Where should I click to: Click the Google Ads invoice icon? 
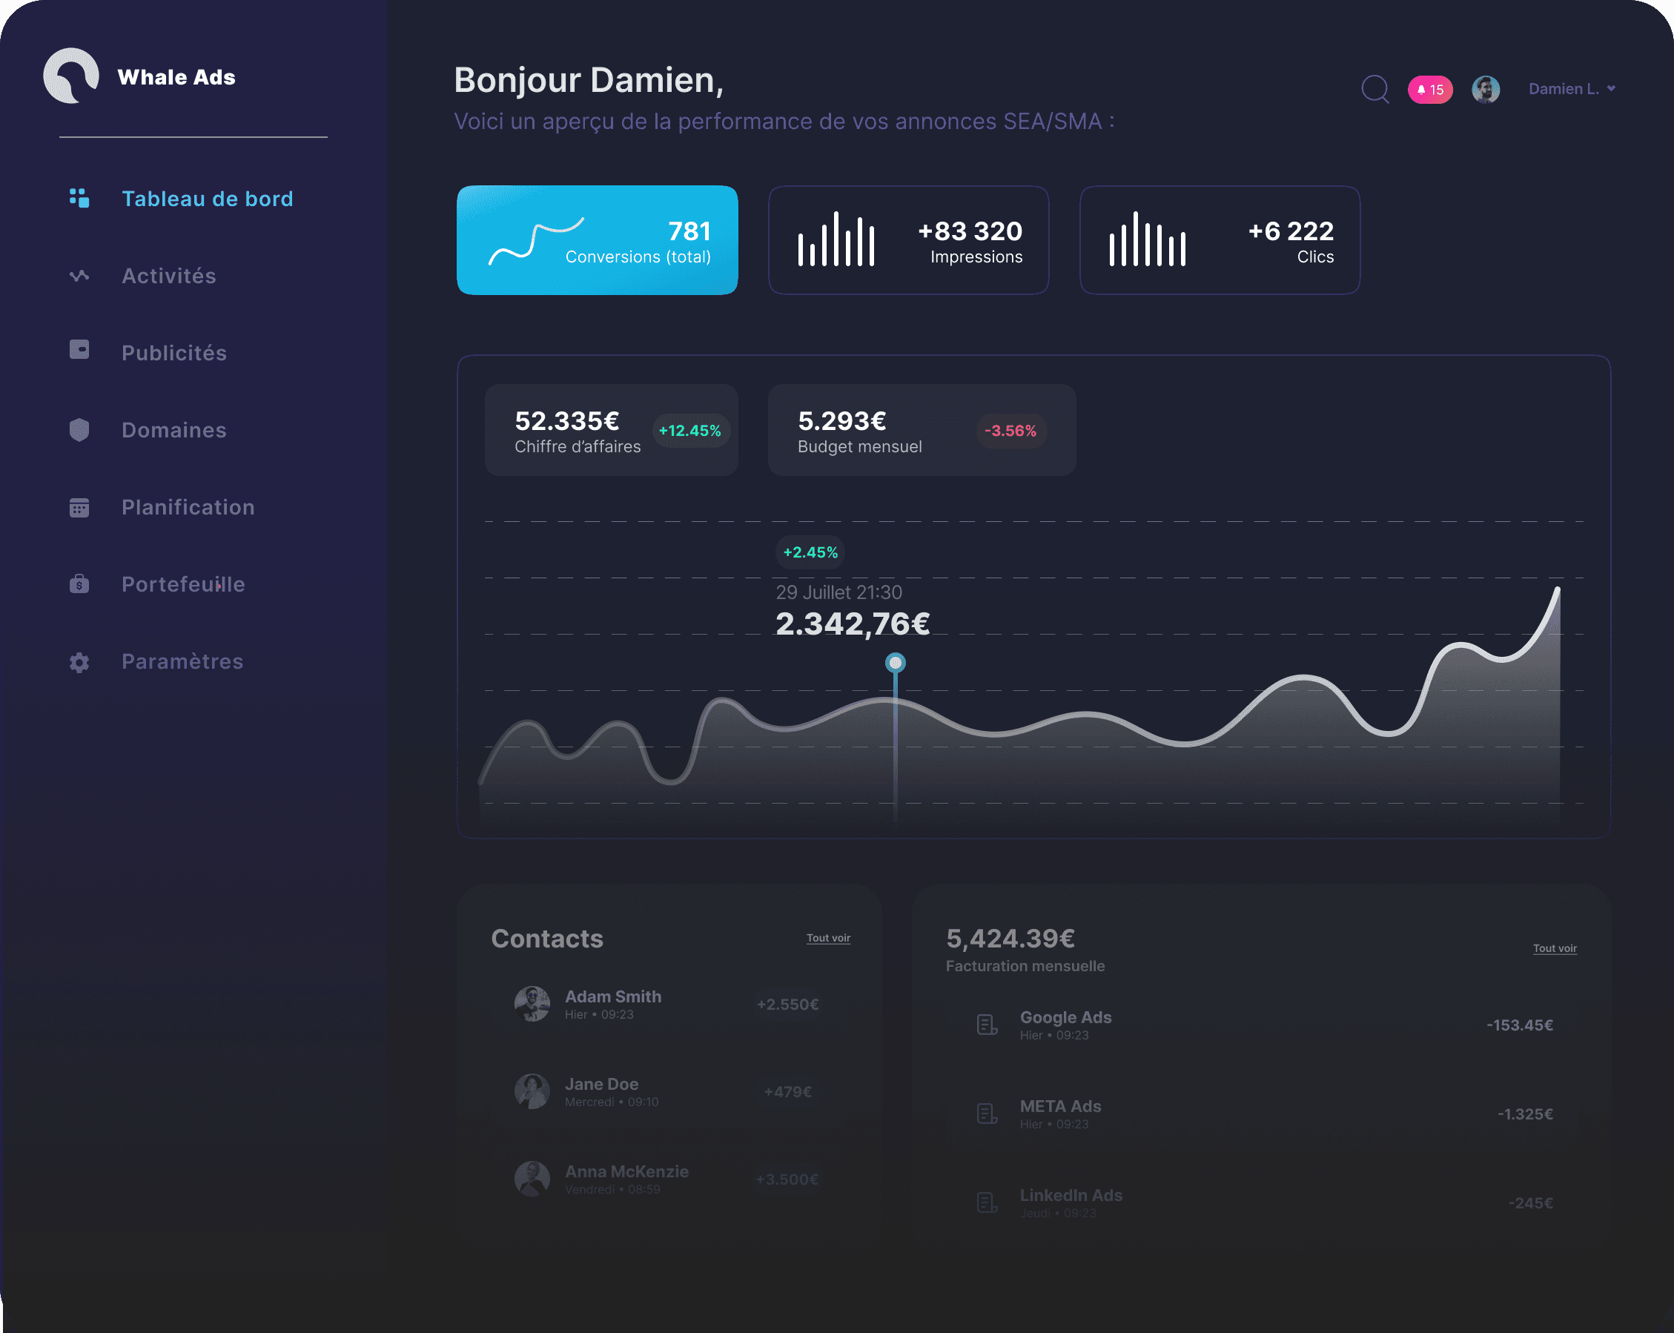(x=986, y=1025)
